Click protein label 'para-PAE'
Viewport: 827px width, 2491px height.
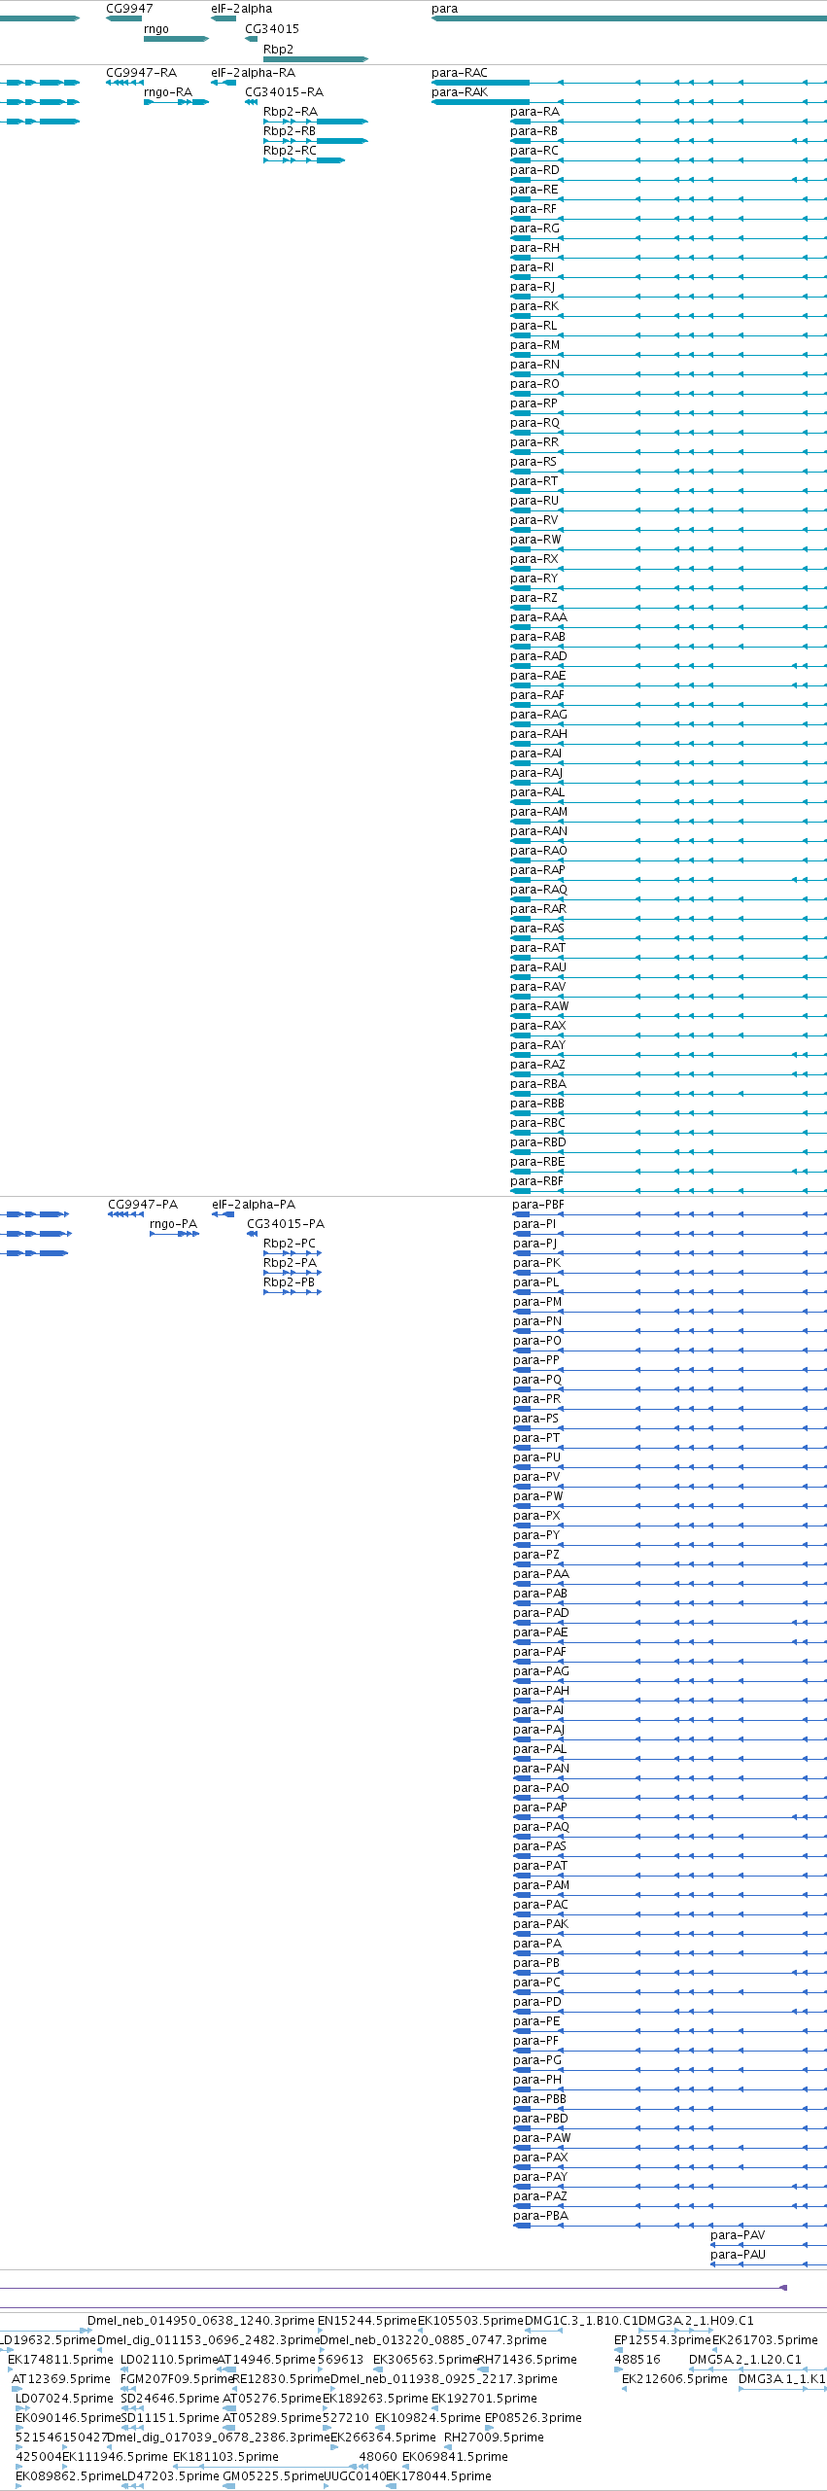(540, 1632)
